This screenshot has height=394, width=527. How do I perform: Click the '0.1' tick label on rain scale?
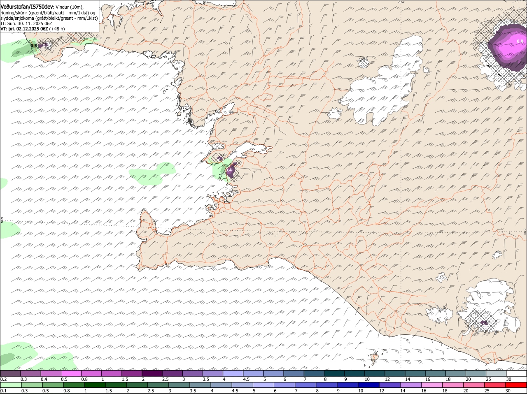point(3,391)
